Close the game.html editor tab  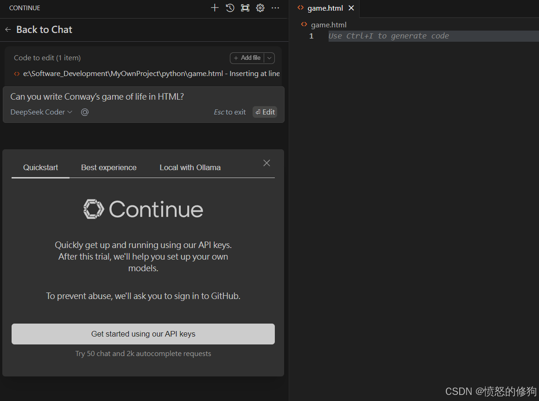351,8
